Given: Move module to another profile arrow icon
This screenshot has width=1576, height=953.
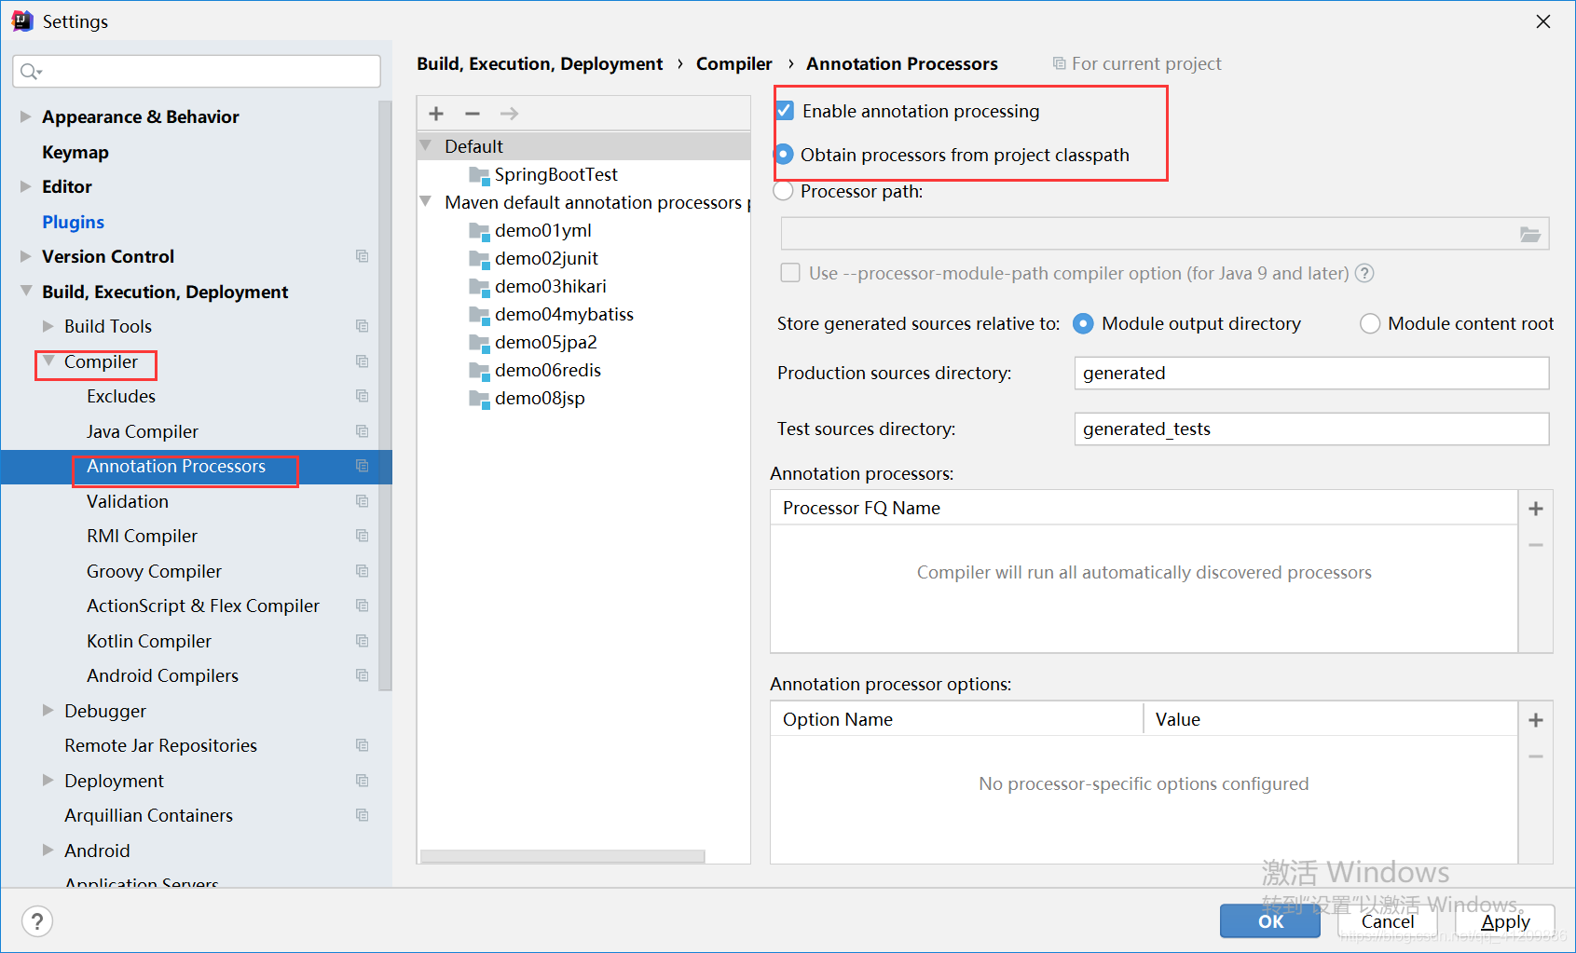Looking at the screenshot, I should 509,114.
